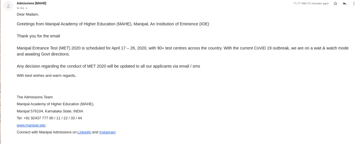Open the LinkedIn link in the signature

[84, 132]
